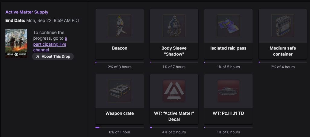Click the "8% of 1 hour" progress text
Viewport: 310px width, 137px height.
click(x=120, y=132)
